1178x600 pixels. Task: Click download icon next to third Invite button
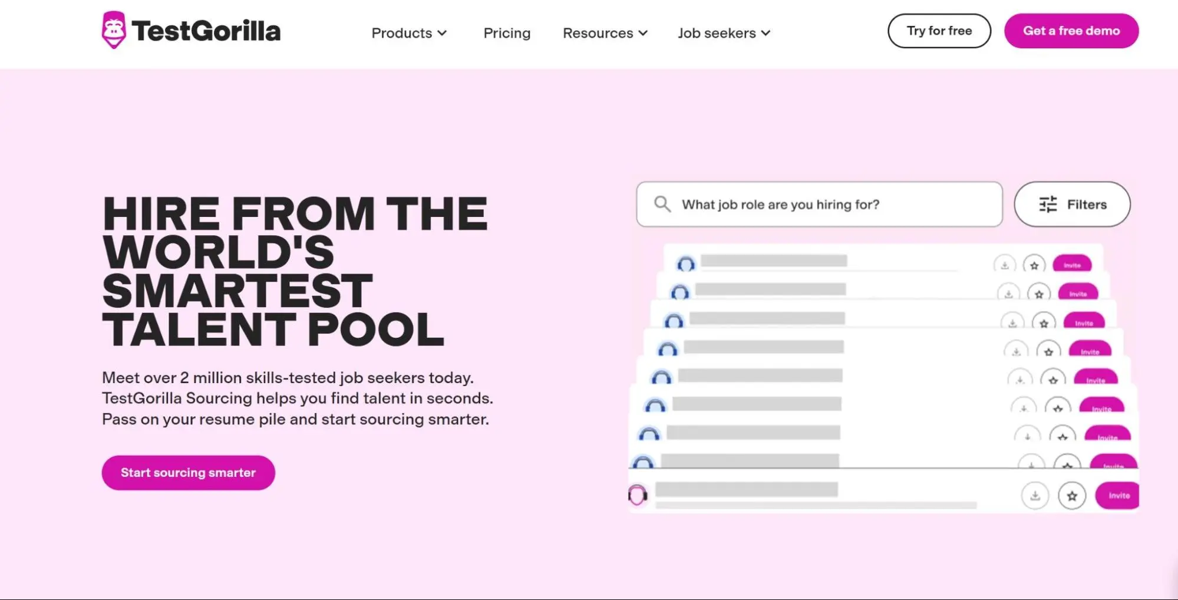(1014, 322)
